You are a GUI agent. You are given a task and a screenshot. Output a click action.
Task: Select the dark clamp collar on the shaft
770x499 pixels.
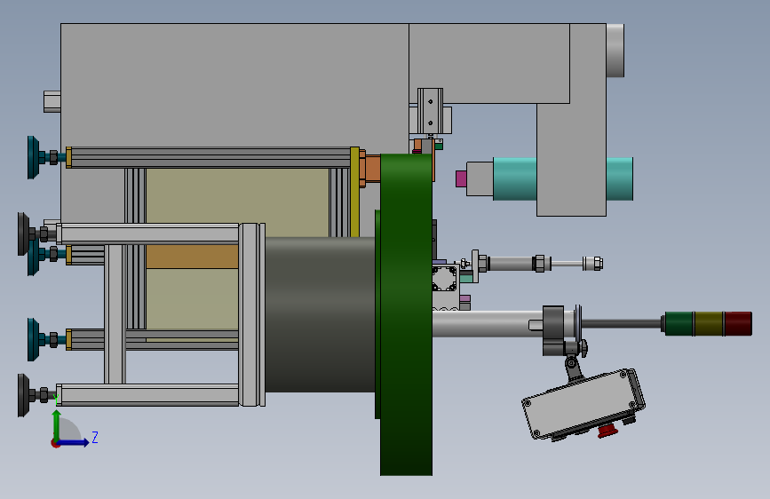553,330
